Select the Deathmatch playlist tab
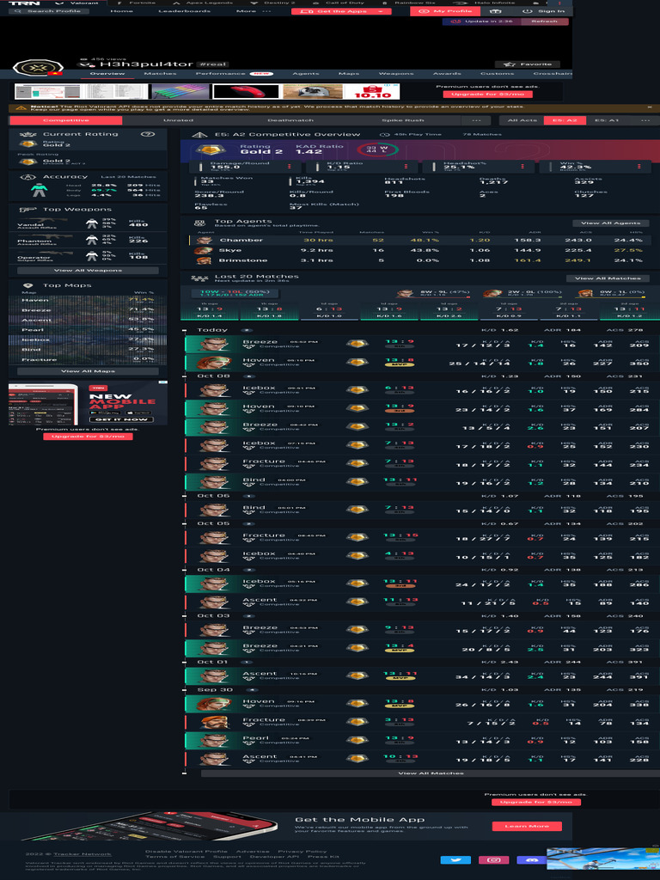This screenshot has width=660, height=880. coord(290,120)
